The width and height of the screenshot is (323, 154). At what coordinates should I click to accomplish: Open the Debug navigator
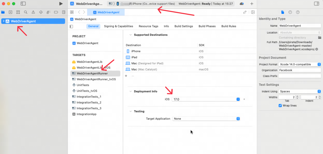click(x=48, y=12)
